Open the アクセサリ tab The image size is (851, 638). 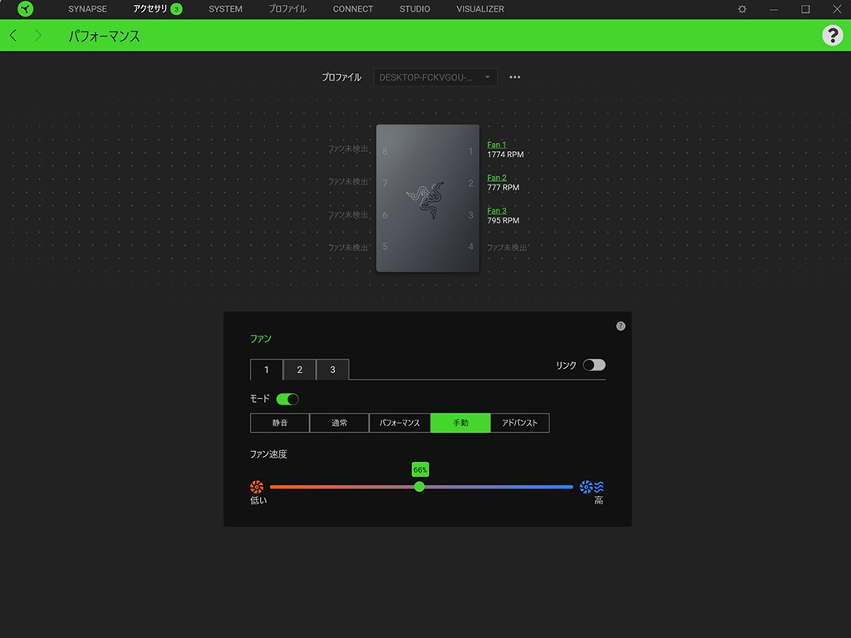[150, 9]
